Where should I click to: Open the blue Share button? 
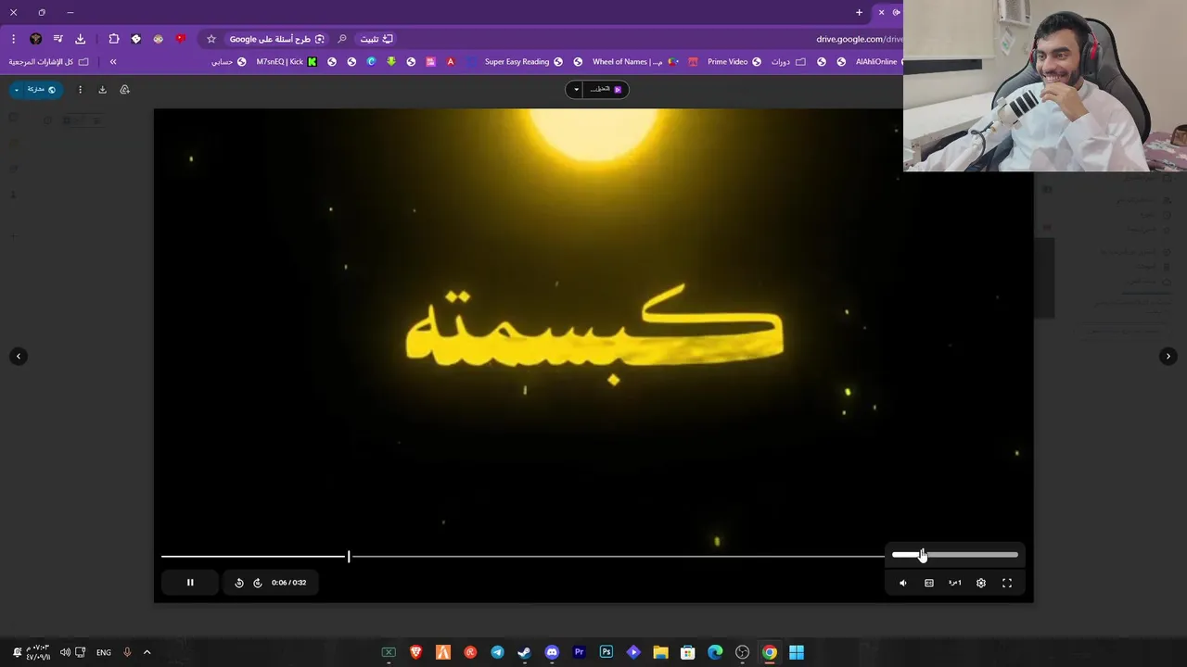pyautogui.click(x=36, y=90)
